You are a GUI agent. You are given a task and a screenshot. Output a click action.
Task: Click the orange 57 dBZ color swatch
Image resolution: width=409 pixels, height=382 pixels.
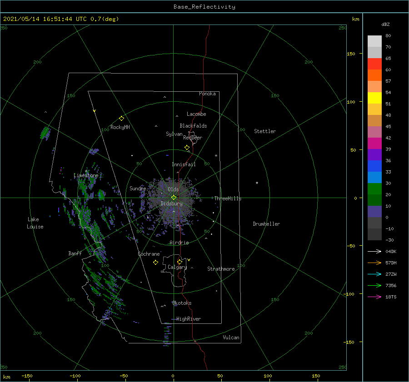374,75
